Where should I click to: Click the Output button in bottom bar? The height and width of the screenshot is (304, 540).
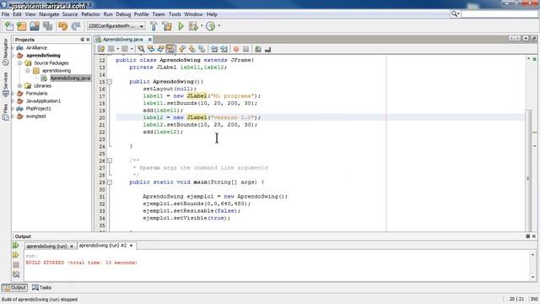coord(14,287)
